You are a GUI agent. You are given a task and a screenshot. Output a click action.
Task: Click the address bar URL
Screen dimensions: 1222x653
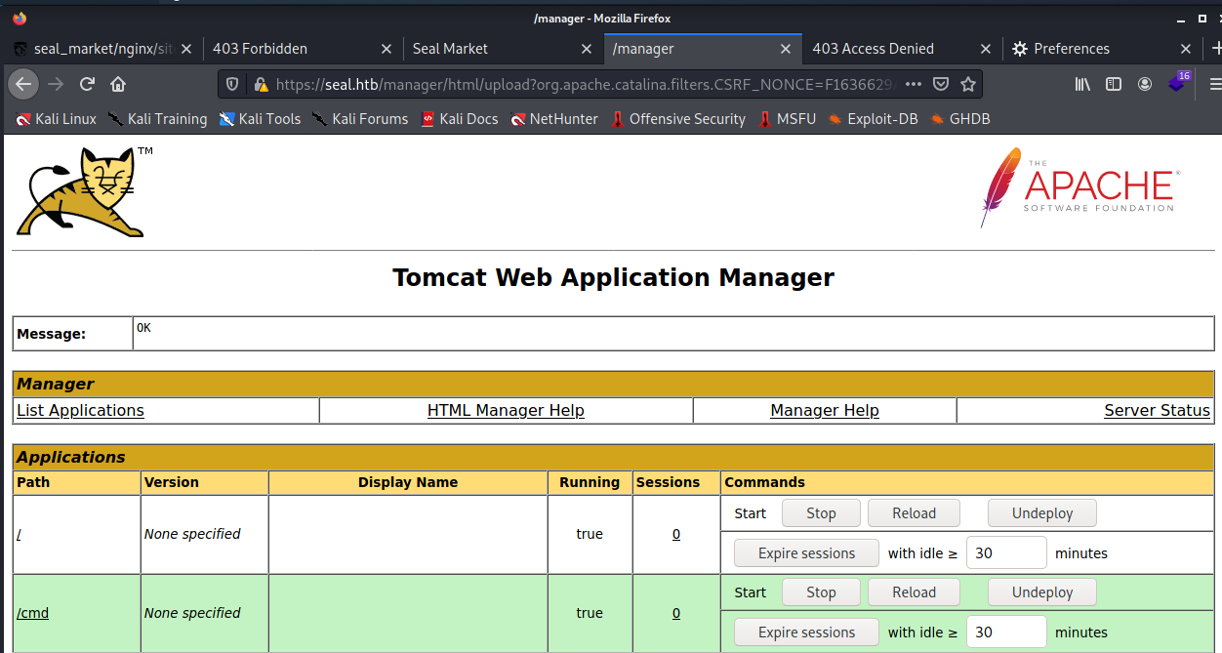tap(584, 84)
